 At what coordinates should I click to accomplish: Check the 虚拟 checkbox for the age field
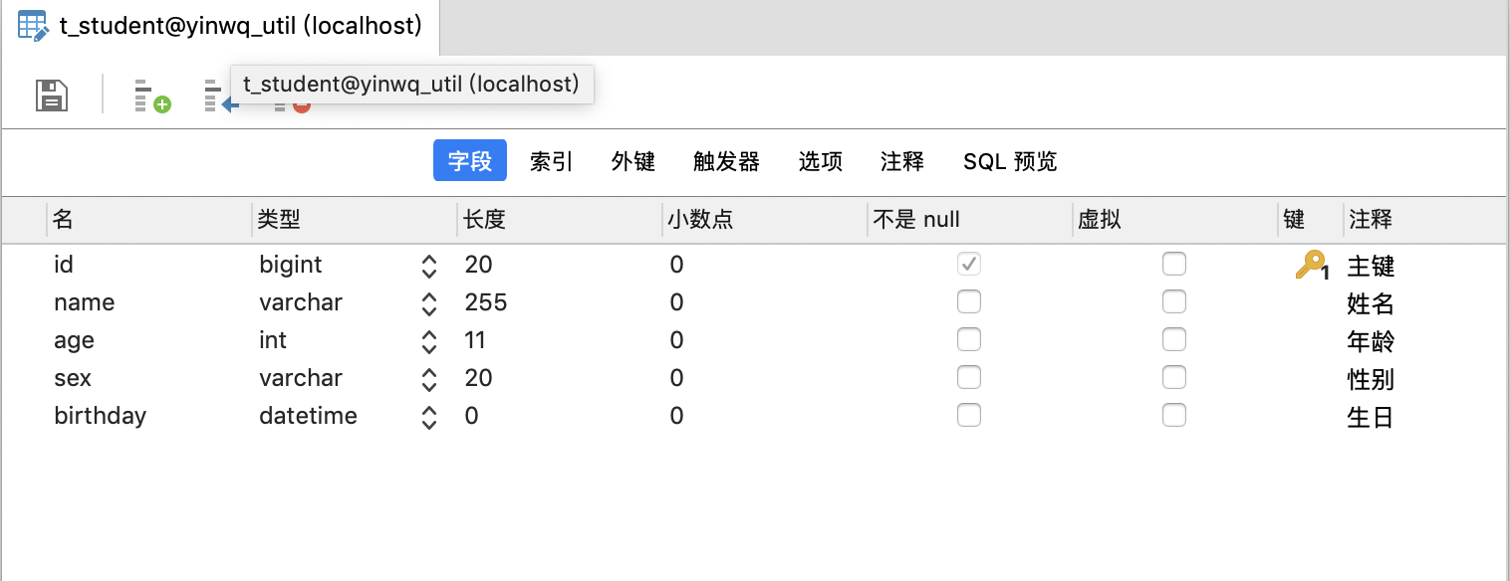[1173, 339]
